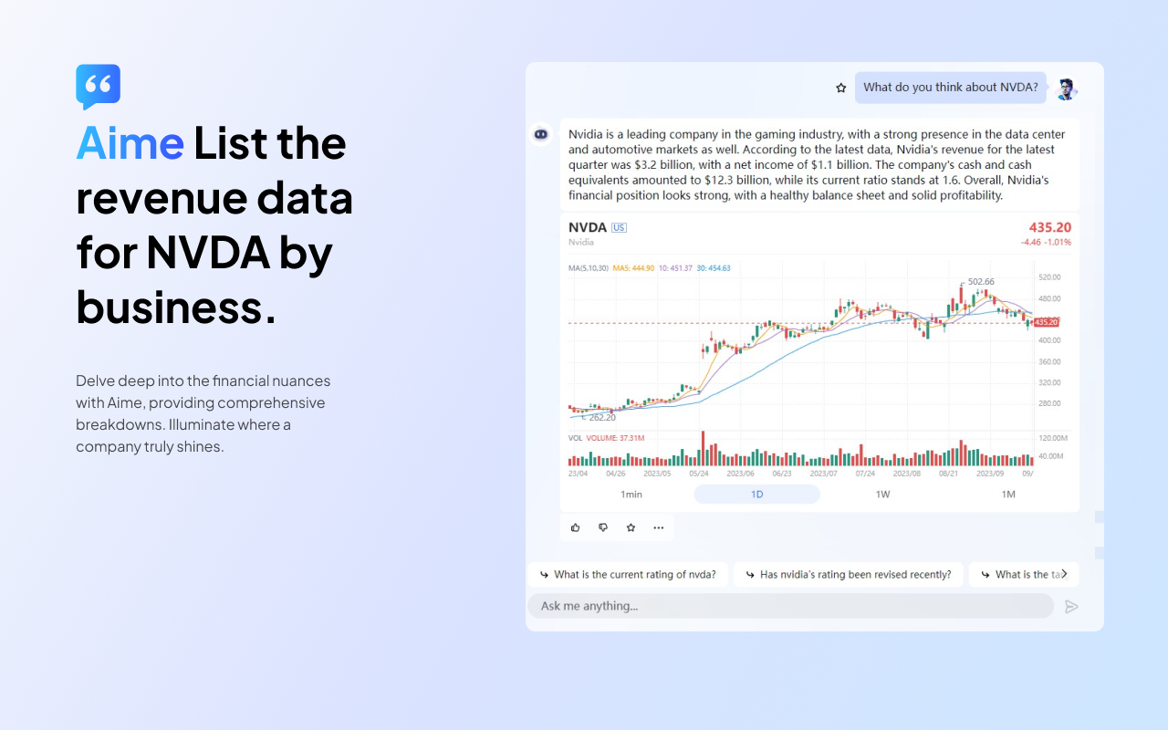Favorite the answer with the star below the chart
Image resolution: width=1168 pixels, height=730 pixels.
[631, 527]
